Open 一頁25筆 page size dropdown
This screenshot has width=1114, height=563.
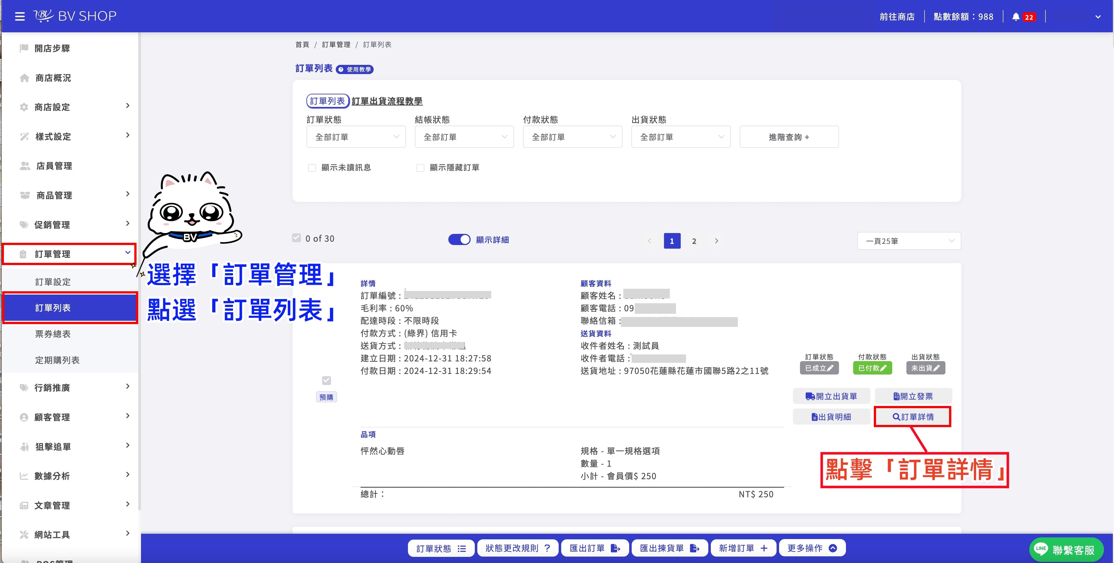tap(909, 241)
